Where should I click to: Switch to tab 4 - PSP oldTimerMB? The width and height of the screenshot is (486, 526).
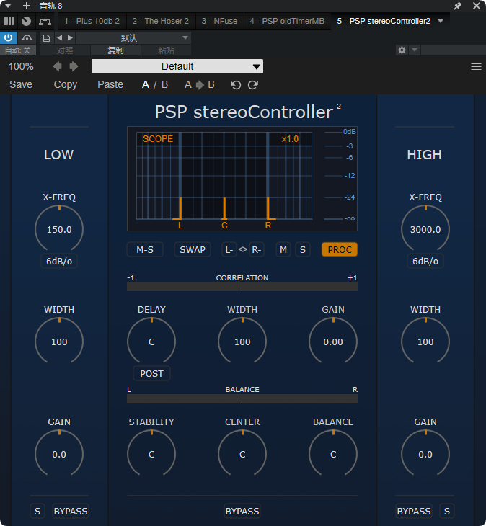[x=287, y=21]
